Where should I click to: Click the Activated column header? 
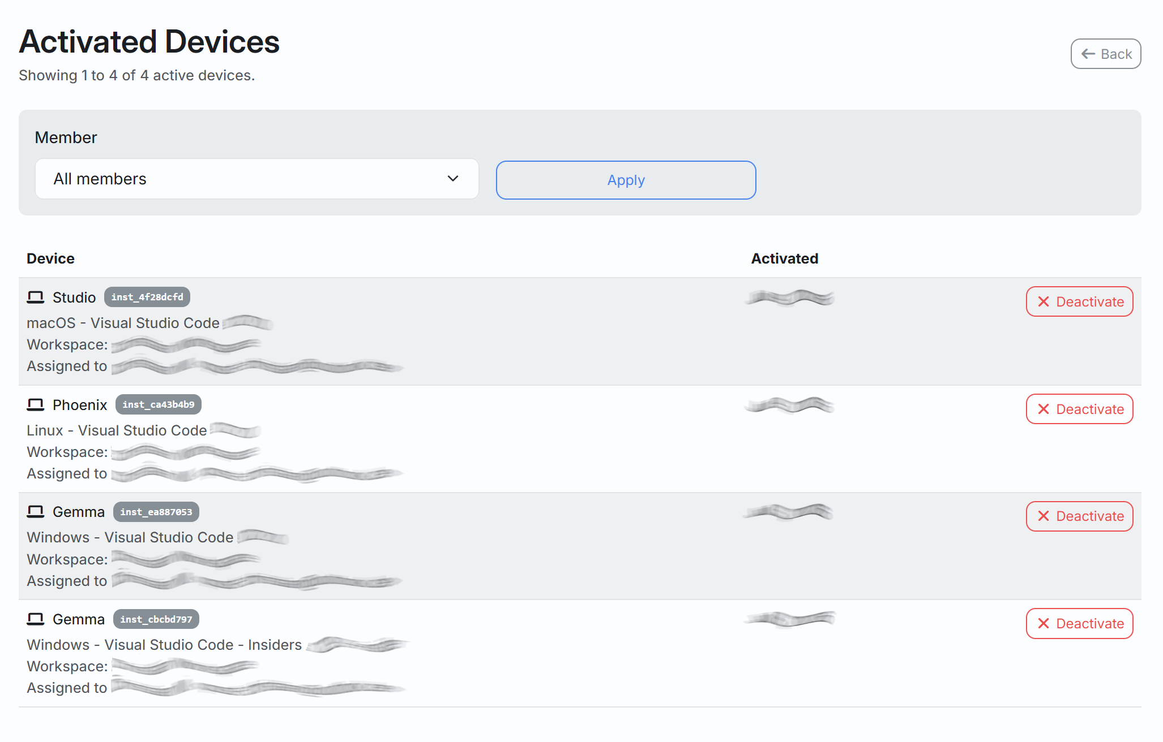[x=785, y=258]
